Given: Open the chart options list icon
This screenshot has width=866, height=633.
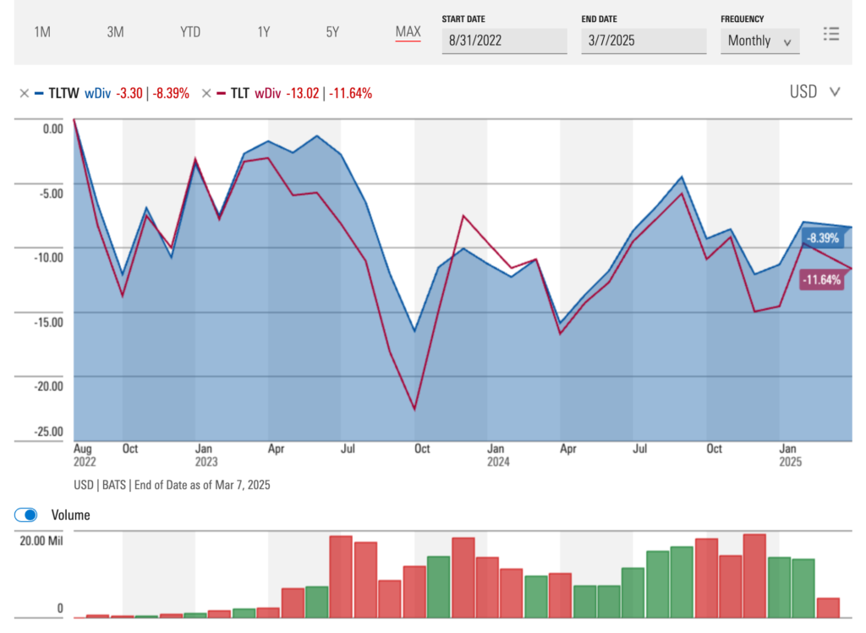Looking at the screenshot, I should coord(831,34).
